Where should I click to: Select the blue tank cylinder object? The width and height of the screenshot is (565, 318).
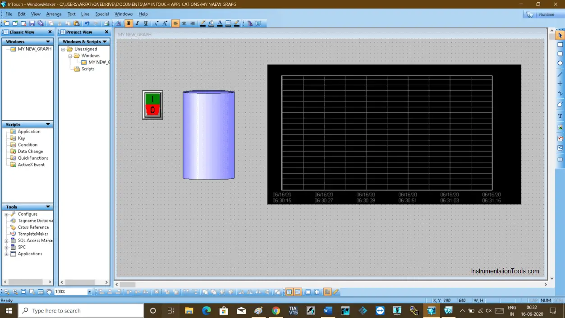(x=209, y=135)
